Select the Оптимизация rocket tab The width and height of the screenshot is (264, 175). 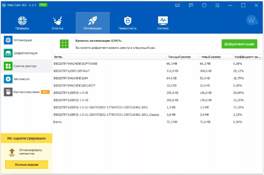92,23
